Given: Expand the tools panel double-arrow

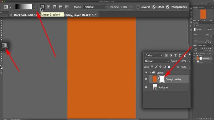Looking at the screenshot, I should (x=1, y=12).
